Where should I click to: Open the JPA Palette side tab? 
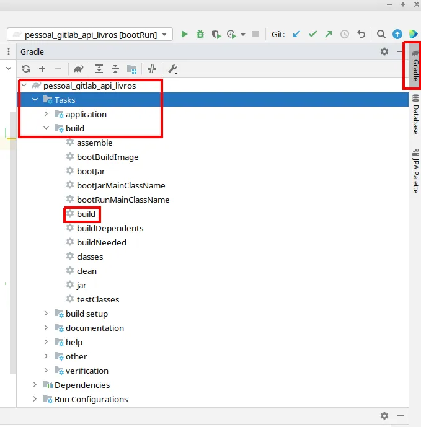pyautogui.click(x=415, y=171)
